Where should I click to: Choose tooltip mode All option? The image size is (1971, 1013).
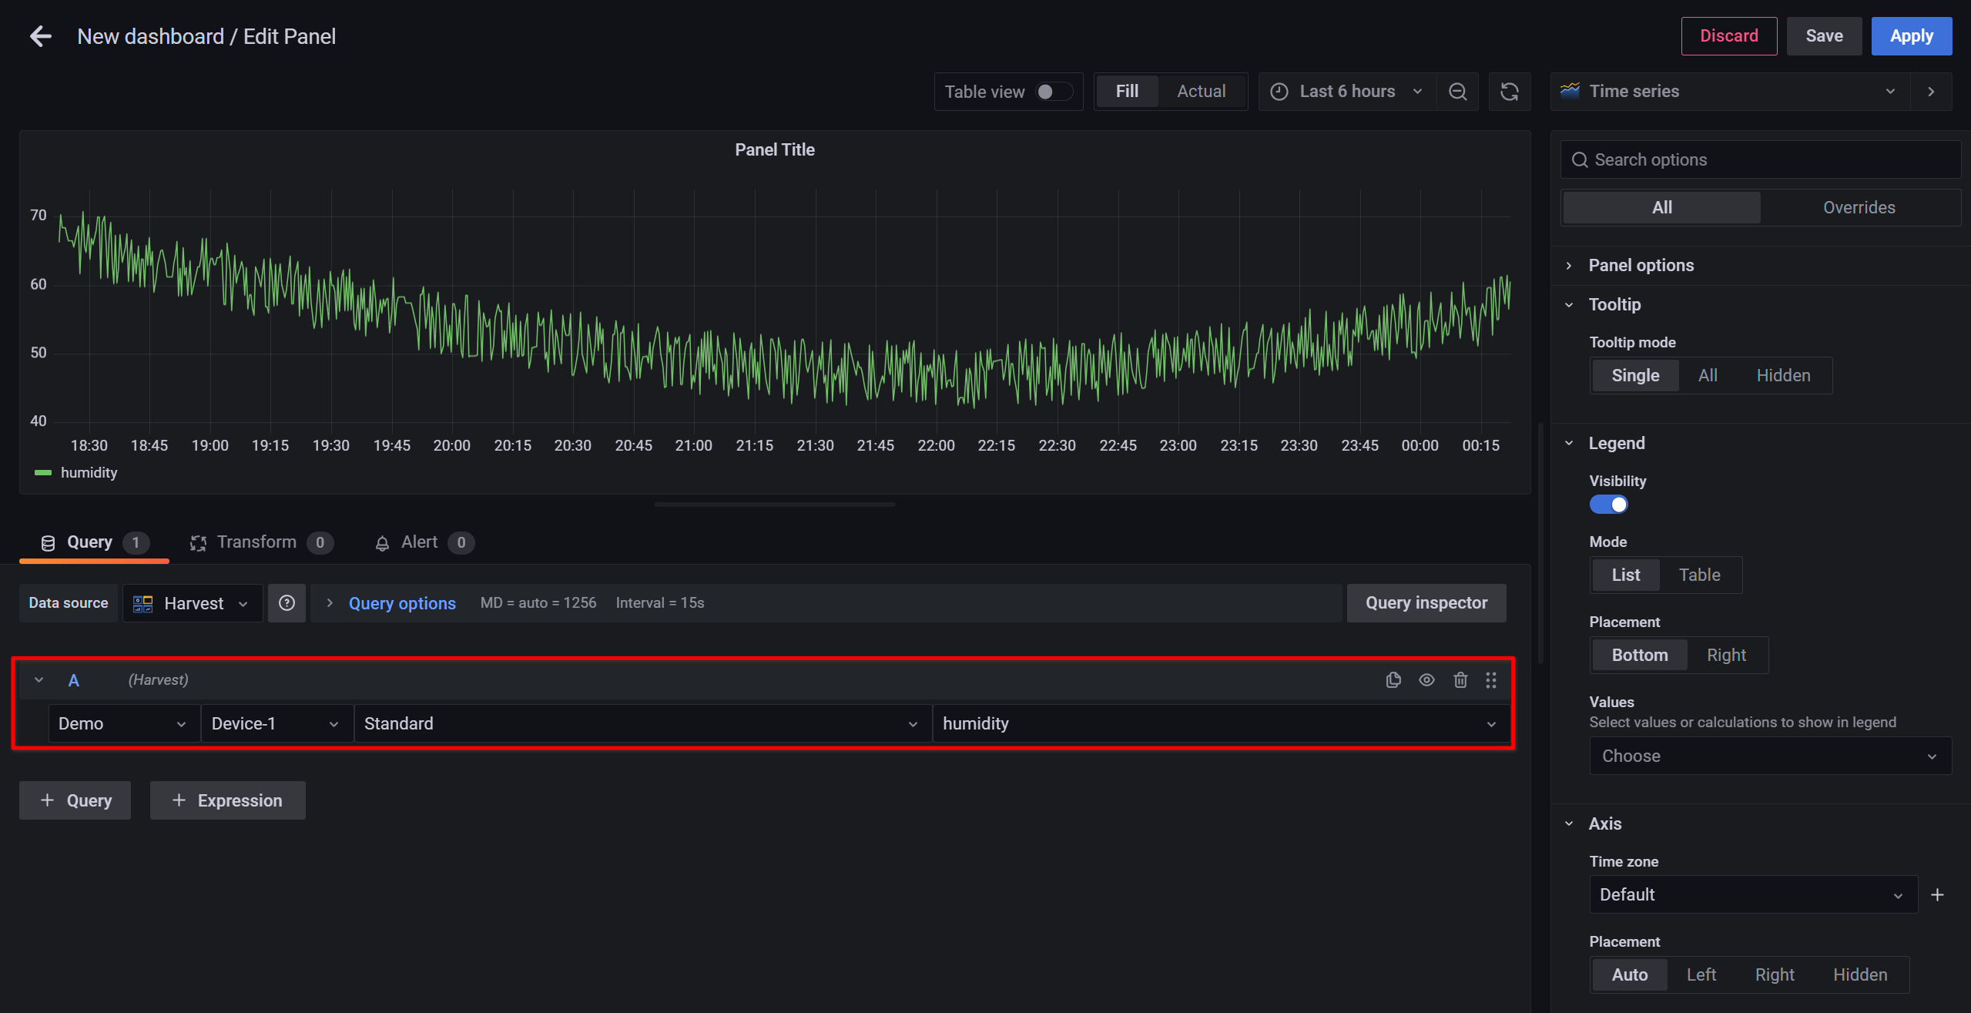tap(1706, 374)
